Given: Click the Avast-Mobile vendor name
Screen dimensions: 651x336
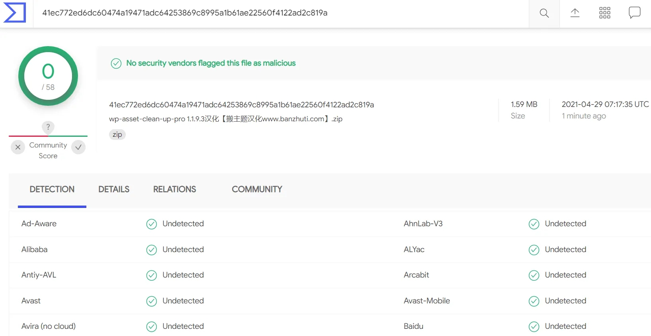Looking at the screenshot, I should (x=427, y=301).
